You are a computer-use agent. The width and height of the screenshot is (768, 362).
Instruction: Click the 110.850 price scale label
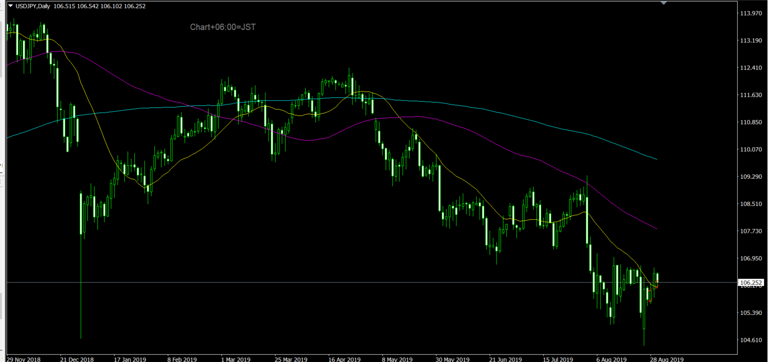751,122
